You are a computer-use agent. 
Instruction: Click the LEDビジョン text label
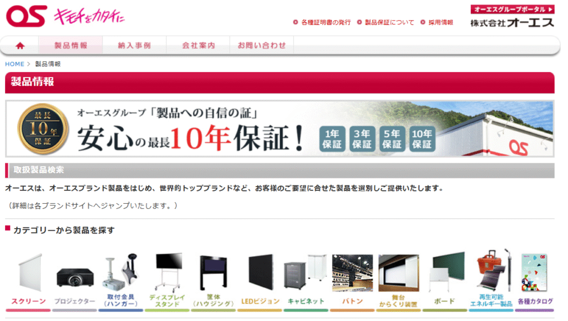coord(261,302)
